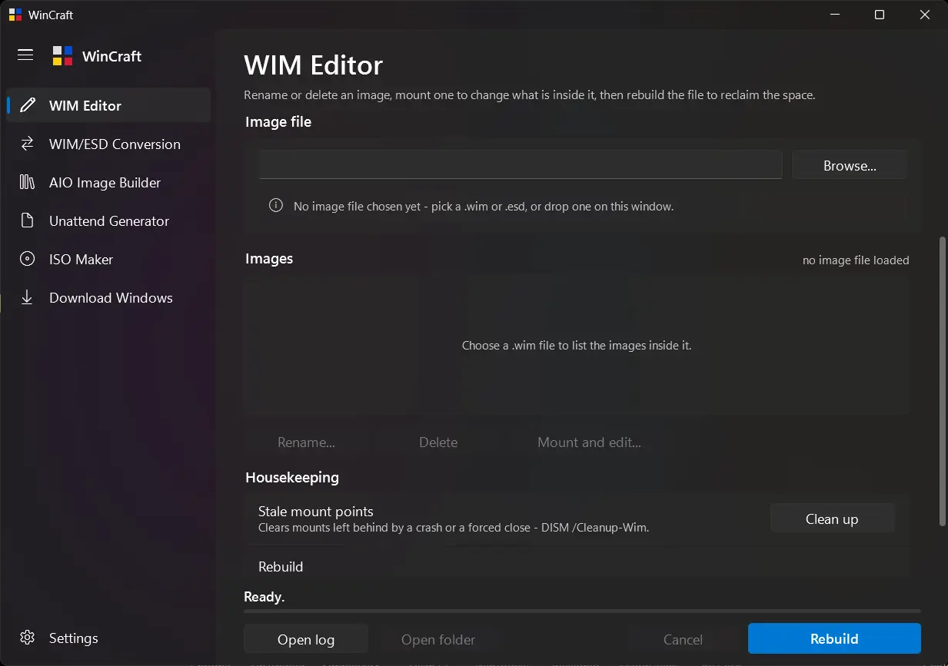Open the log file
This screenshot has height=666, width=948.
tap(306, 639)
